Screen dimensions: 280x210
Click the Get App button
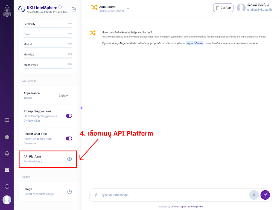click(x=223, y=8)
